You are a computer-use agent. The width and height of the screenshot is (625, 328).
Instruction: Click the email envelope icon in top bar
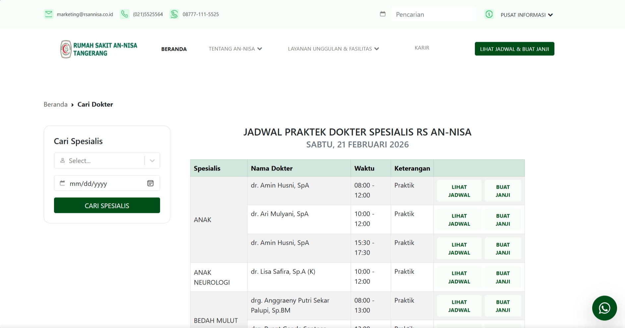point(49,14)
